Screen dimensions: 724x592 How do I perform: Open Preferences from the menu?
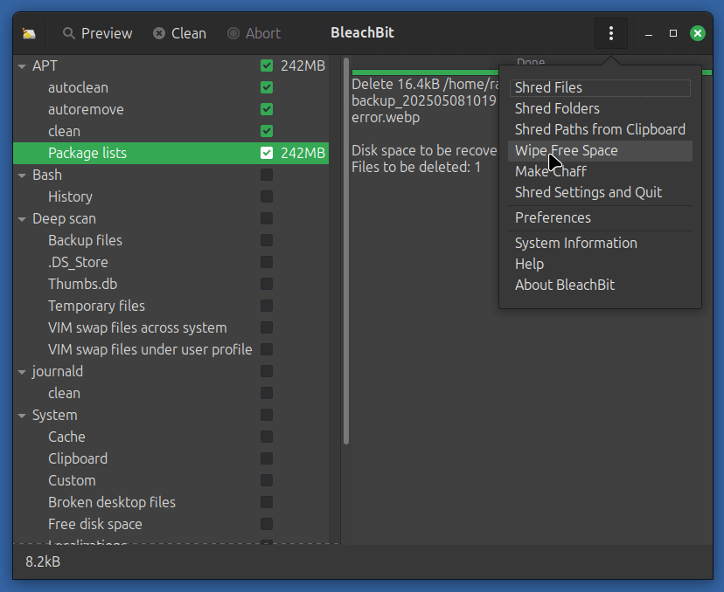[x=553, y=217]
